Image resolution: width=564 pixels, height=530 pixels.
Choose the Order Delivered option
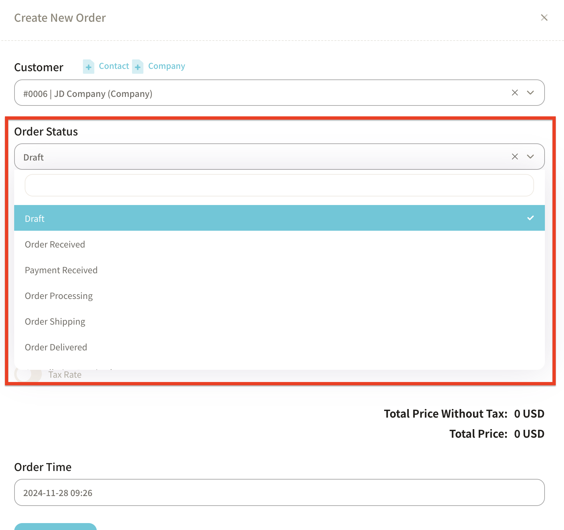point(56,347)
